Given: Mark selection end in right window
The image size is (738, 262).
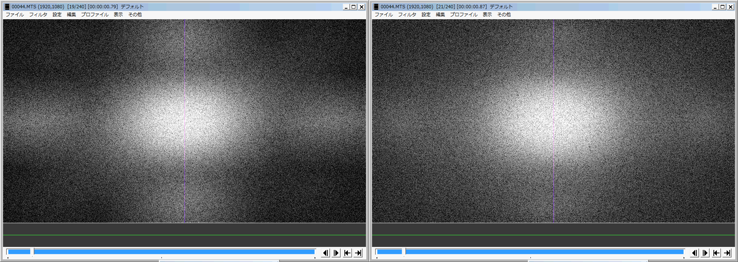Looking at the screenshot, I should click(727, 253).
